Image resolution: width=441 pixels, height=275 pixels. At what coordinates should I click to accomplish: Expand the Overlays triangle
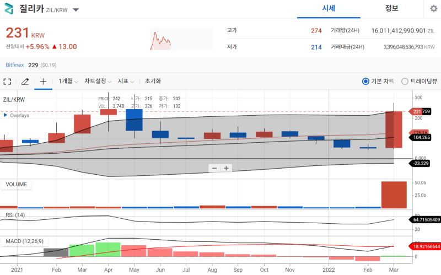pyautogui.click(x=5, y=115)
